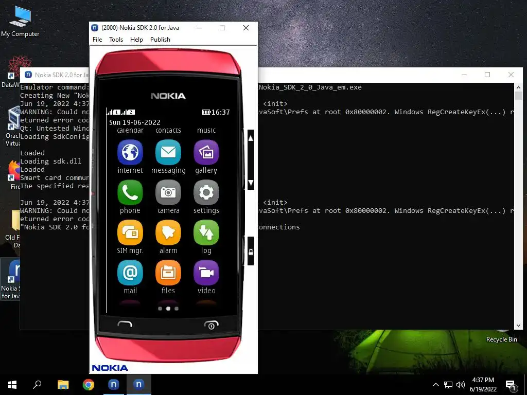
Task: Switch to active Nokia SDK emulator taskbar item
Action: tap(139, 385)
